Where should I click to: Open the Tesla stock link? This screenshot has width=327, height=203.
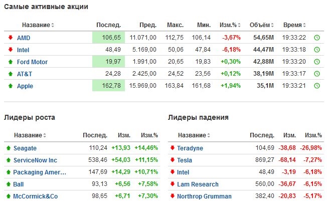185,160
